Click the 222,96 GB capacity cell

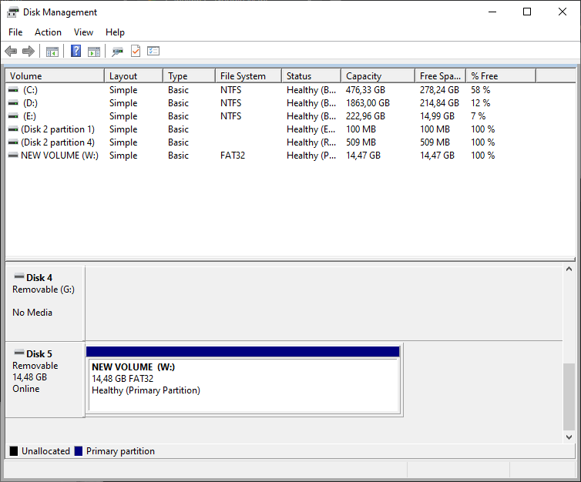tap(365, 116)
